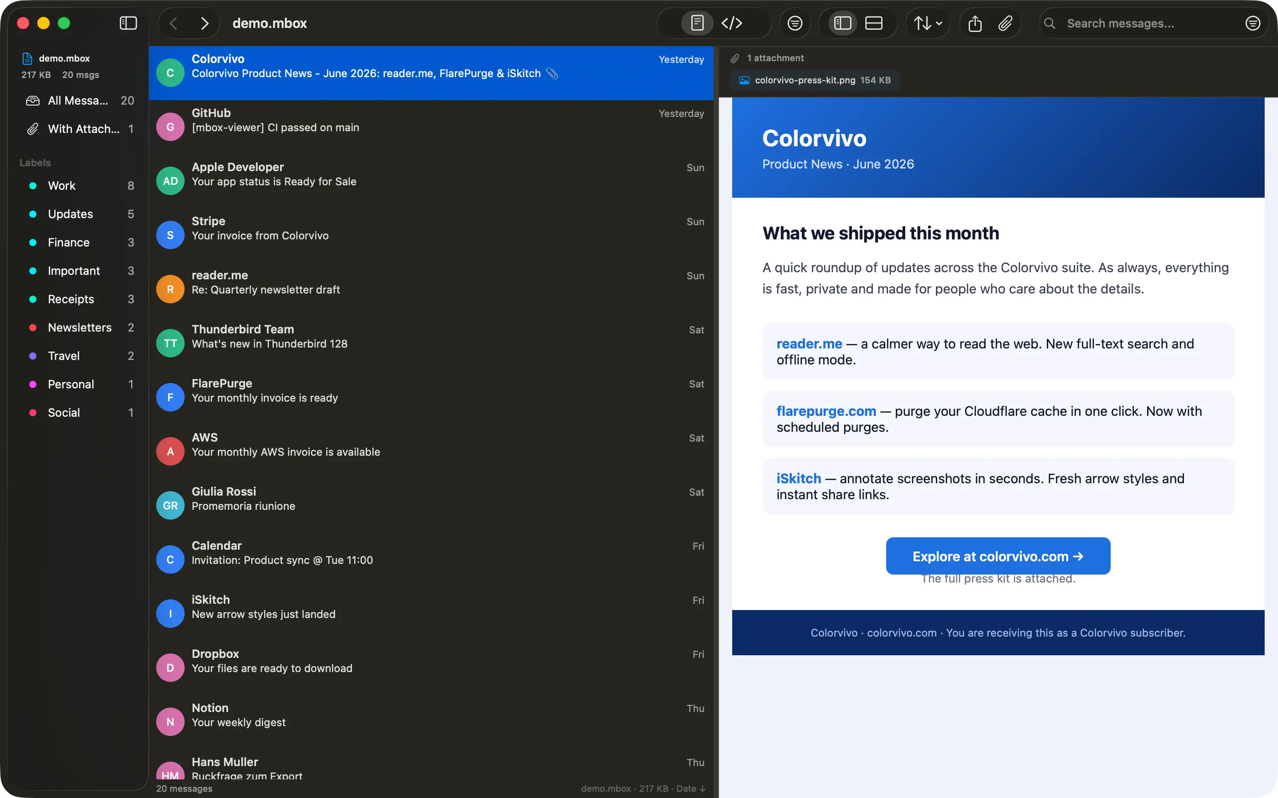Click the Apple Developer AD avatar
This screenshot has width=1278, height=798.
[170, 181]
